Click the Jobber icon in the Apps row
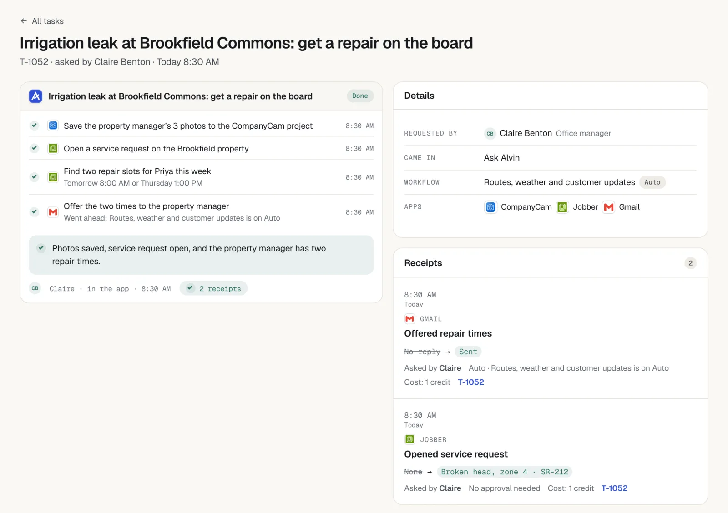 pyautogui.click(x=562, y=207)
